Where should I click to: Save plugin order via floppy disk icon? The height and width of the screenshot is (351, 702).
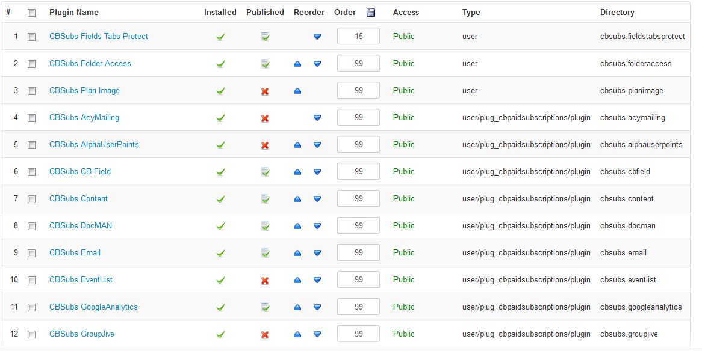click(371, 13)
